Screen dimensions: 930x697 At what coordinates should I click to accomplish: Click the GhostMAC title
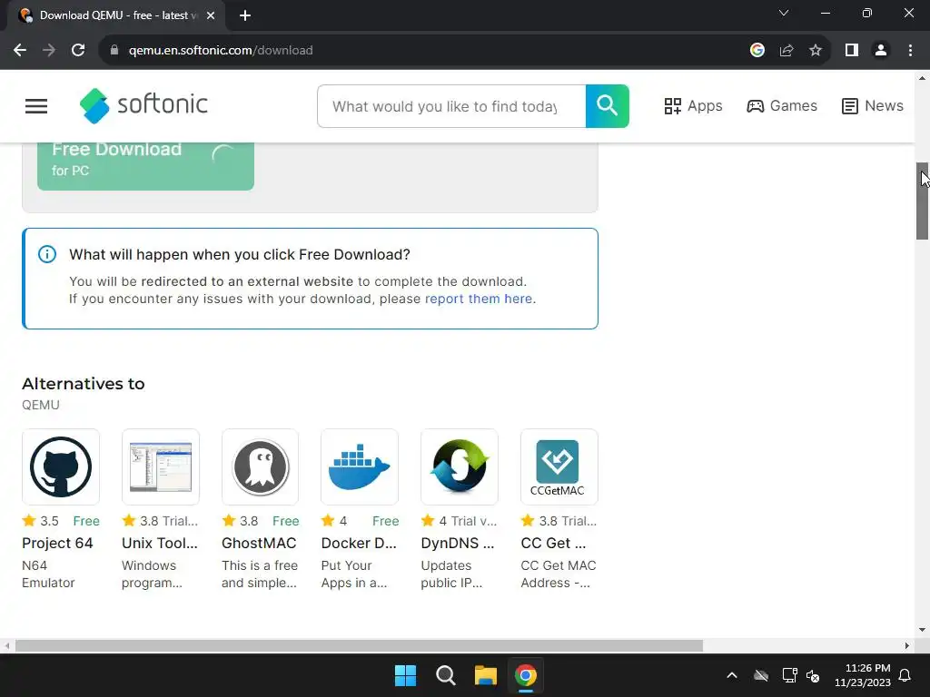(259, 543)
